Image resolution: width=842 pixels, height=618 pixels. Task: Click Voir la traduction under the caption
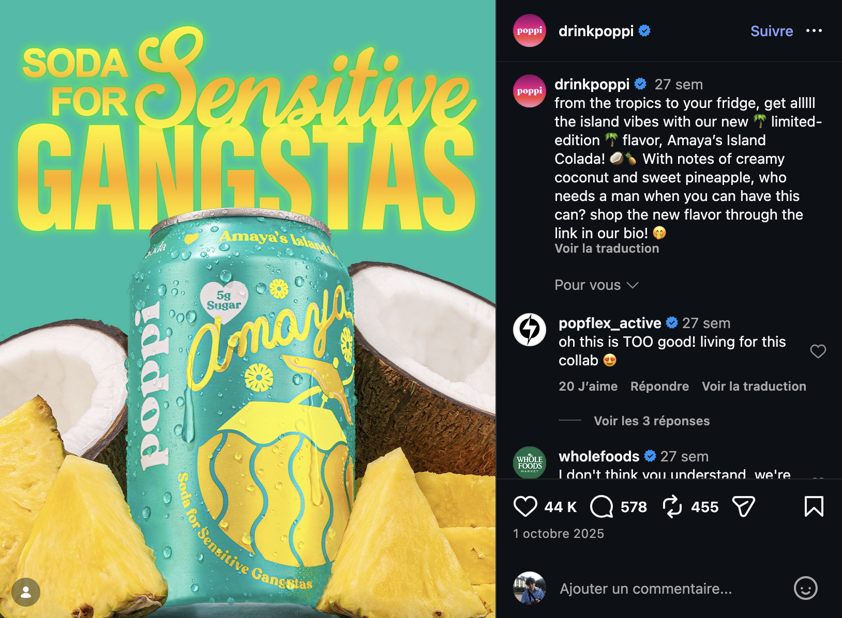click(x=607, y=249)
